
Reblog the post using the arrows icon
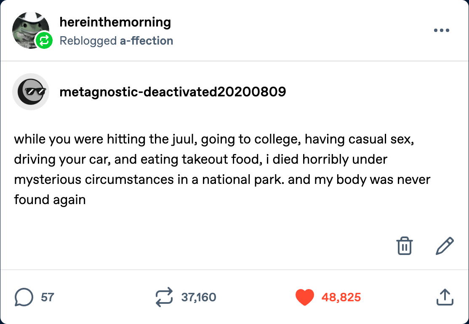164,297
